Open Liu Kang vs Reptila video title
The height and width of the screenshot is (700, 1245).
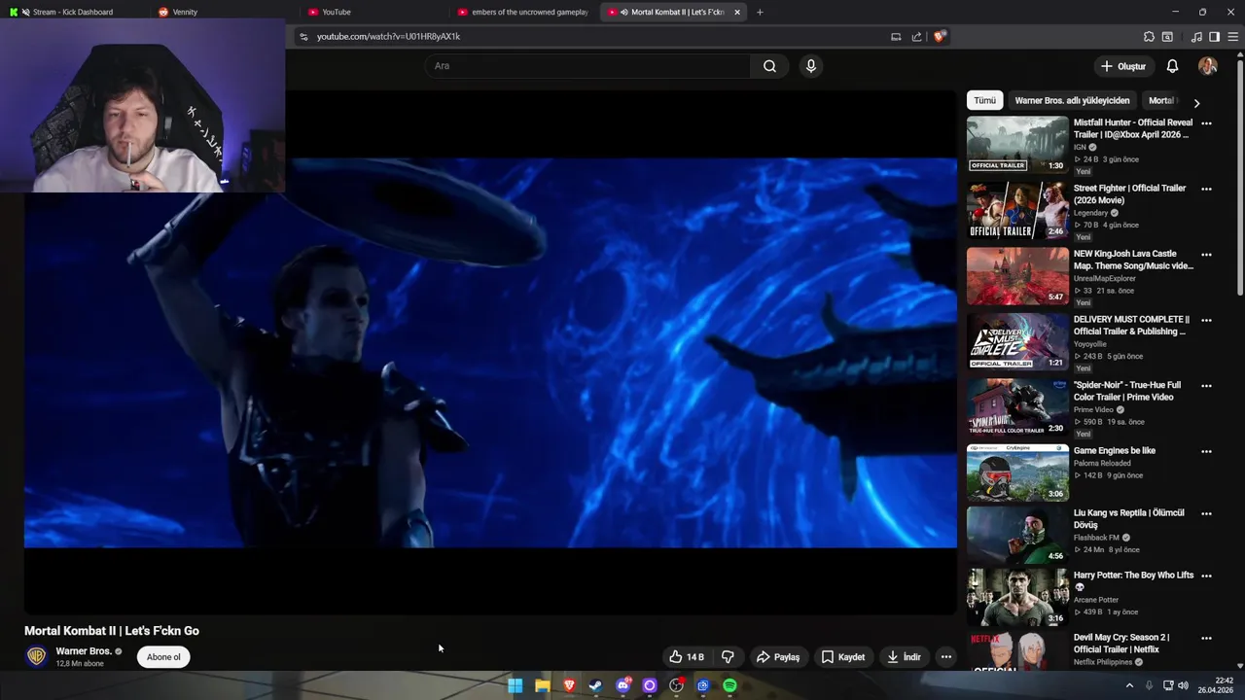[x=1129, y=518]
